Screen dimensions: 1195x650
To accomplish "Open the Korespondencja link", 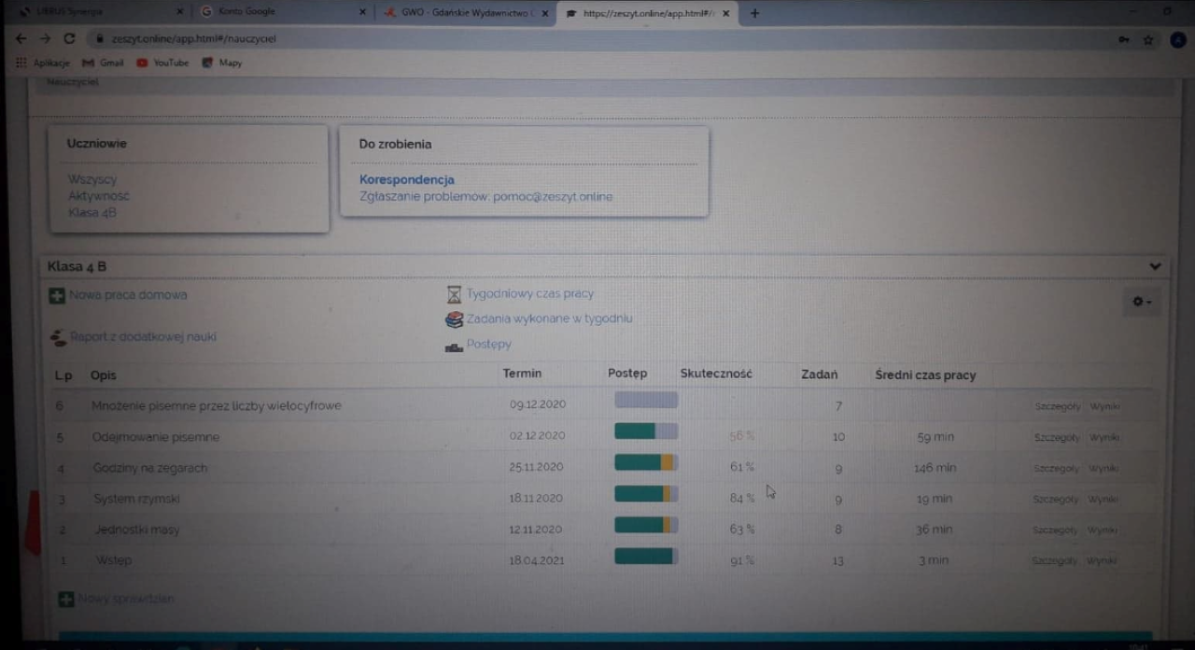I will 406,179.
